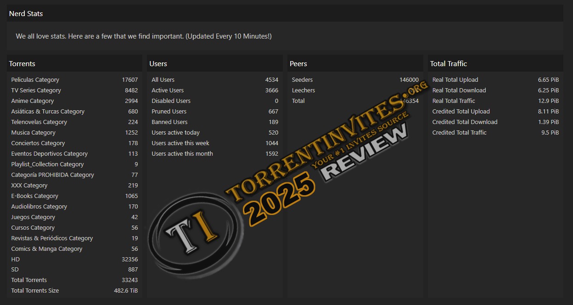Click the Active Users stat label
The height and width of the screenshot is (305, 573).
[x=168, y=90]
